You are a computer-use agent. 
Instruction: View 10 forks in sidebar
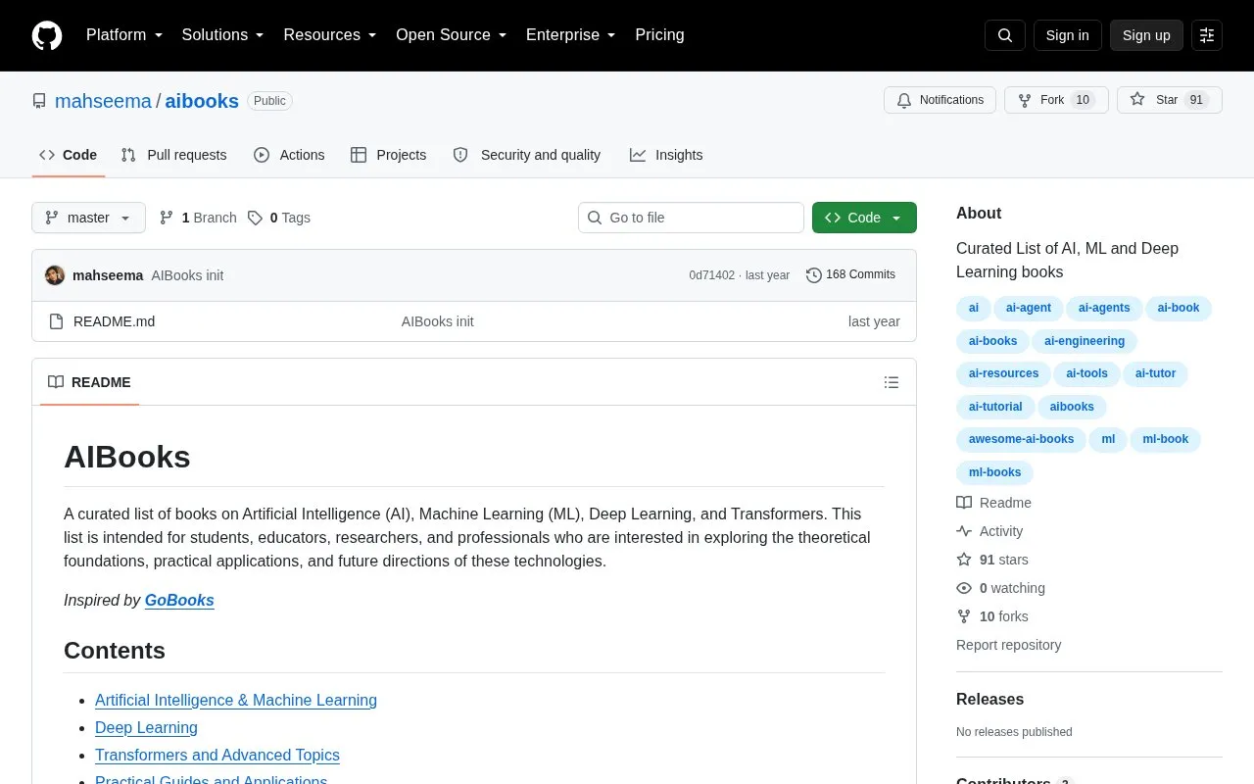[x=992, y=616]
